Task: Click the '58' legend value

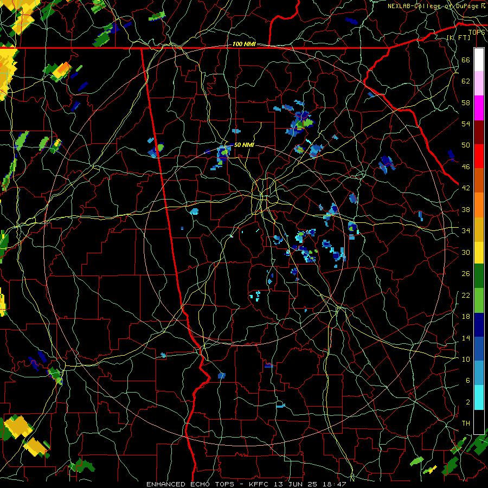Action: 466,102
